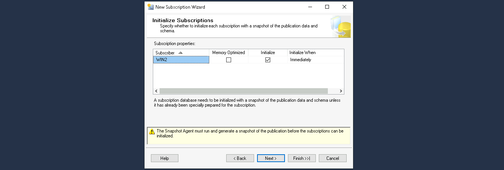Open Help for the wizard

click(x=164, y=158)
